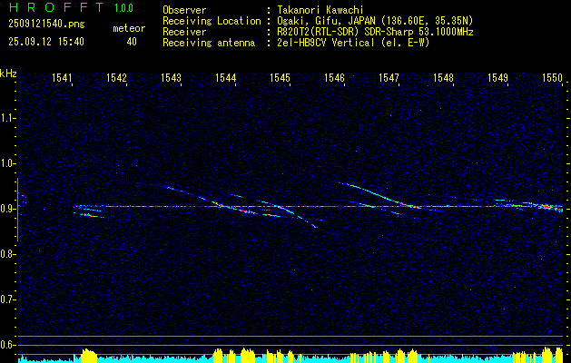Click the Receiving antenna label
The image size is (571, 363).
click(x=209, y=43)
